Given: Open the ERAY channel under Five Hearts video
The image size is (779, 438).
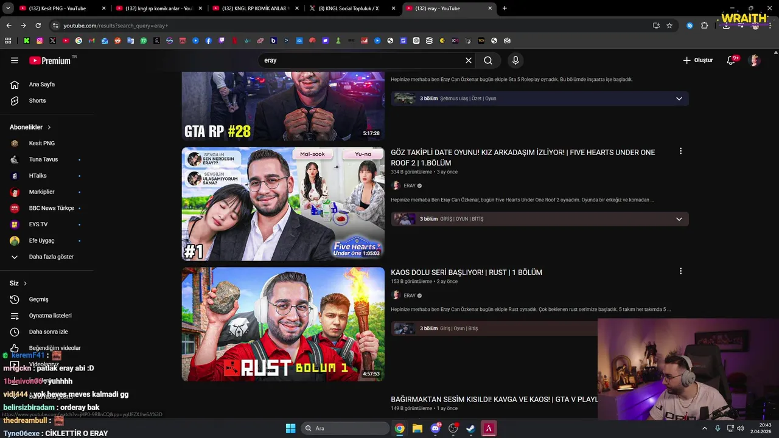Looking at the screenshot, I should click(x=410, y=186).
